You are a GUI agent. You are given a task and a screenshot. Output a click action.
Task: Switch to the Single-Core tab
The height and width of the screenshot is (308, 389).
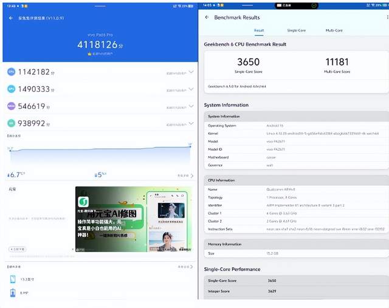[296, 30]
